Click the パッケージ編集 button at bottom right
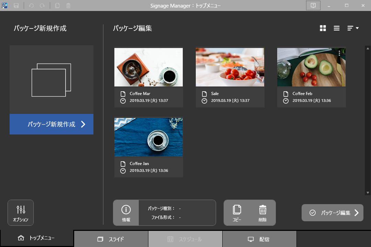The height and width of the screenshot is (247, 371). click(x=332, y=213)
